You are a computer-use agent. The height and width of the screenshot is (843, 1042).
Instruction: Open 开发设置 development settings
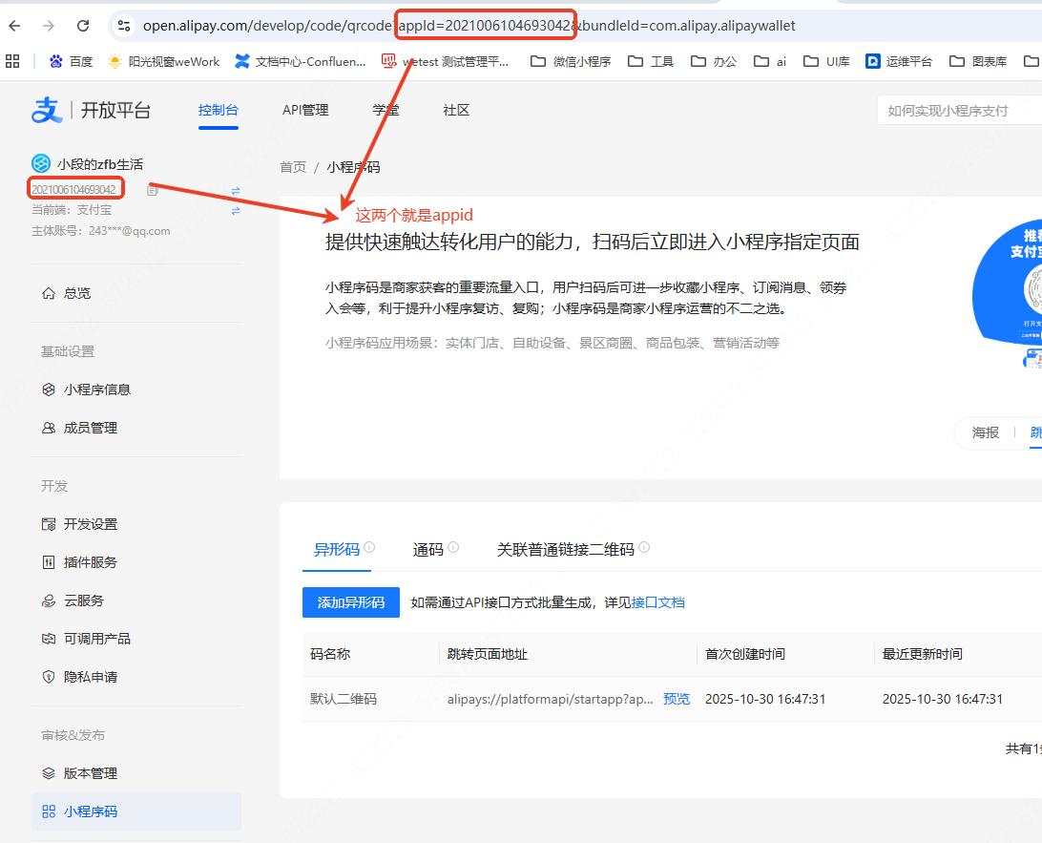pos(93,523)
